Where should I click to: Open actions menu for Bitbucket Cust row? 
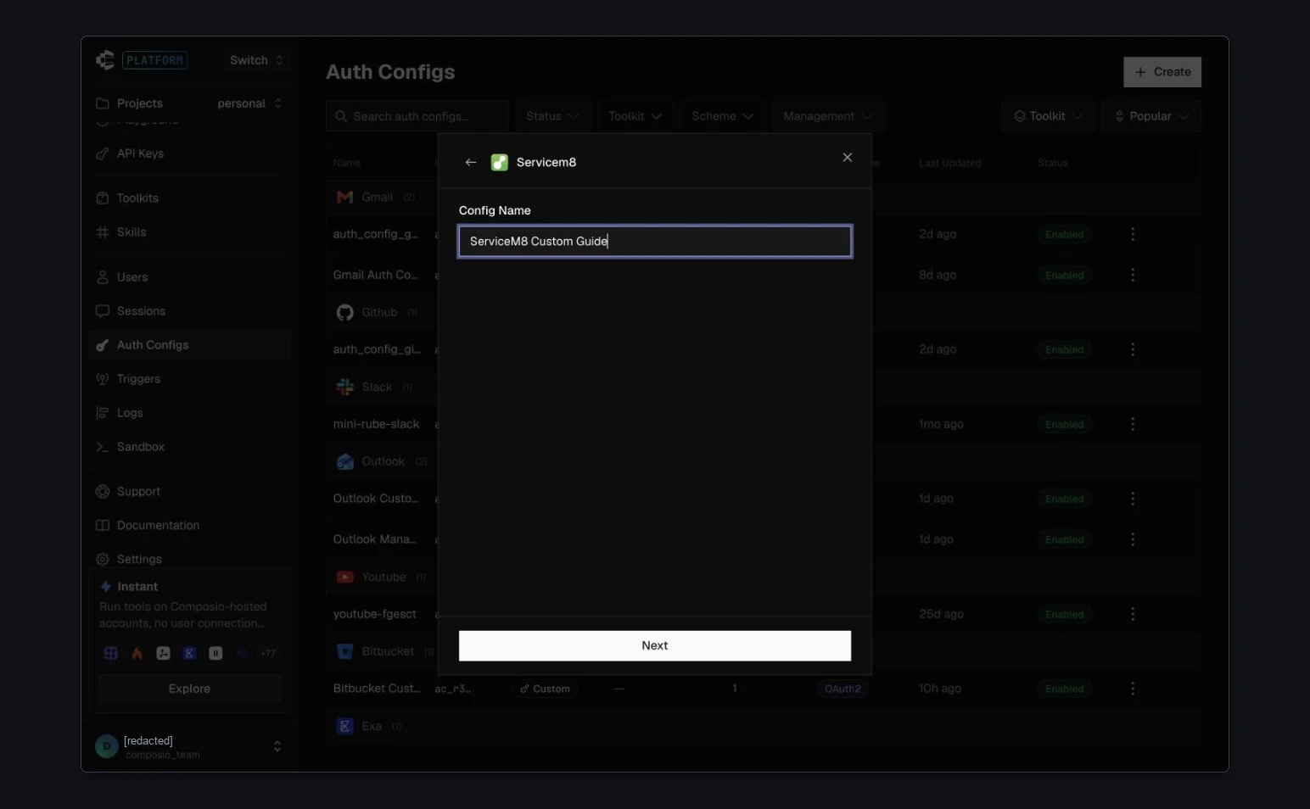pyautogui.click(x=1133, y=689)
